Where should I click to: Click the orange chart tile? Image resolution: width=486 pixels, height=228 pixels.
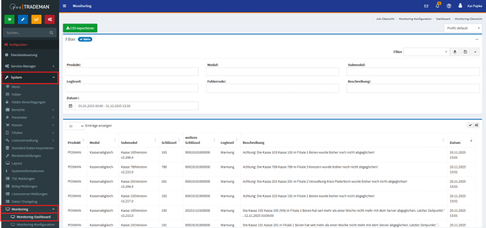36,19
